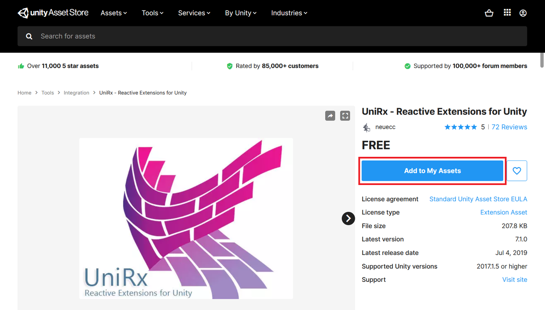Click the UniRx asset title heading
The height and width of the screenshot is (310, 545).
point(444,112)
